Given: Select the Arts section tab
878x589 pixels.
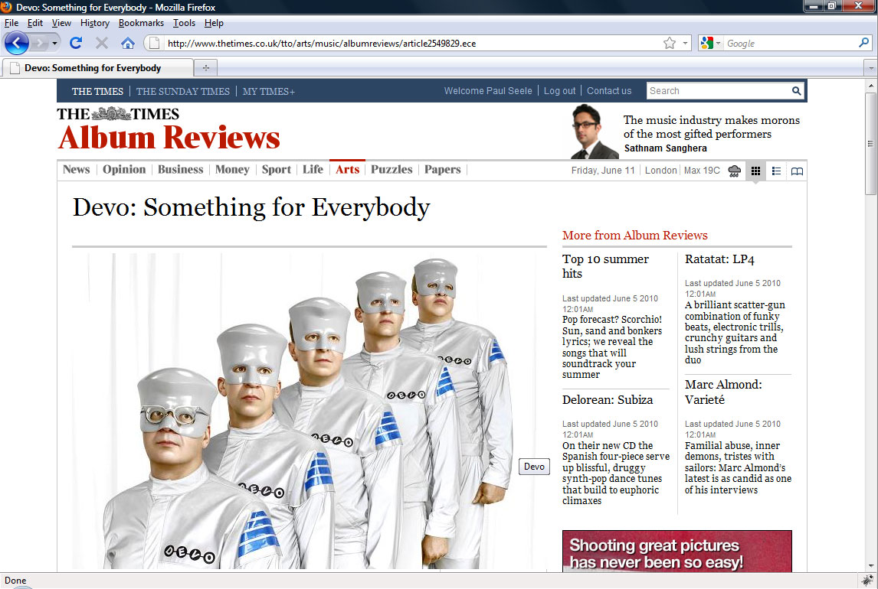Looking at the screenshot, I should [x=347, y=169].
